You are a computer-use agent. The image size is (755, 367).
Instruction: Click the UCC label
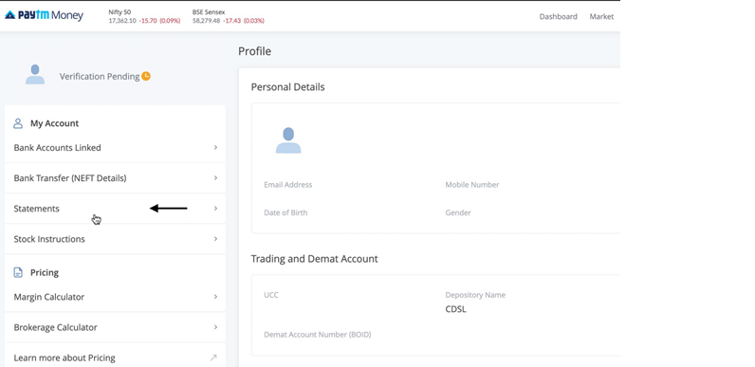[271, 295]
